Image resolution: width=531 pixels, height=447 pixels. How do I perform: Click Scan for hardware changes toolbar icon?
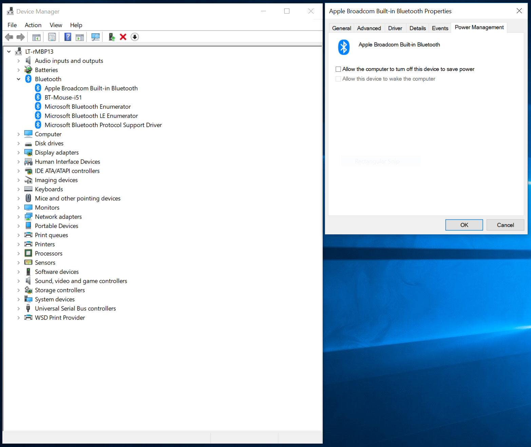point(95,37)
